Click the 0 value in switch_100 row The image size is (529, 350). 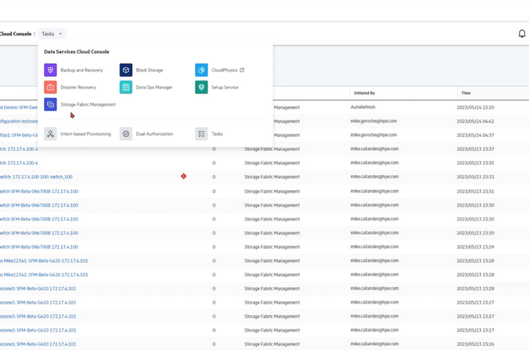[x=214, y=177]
